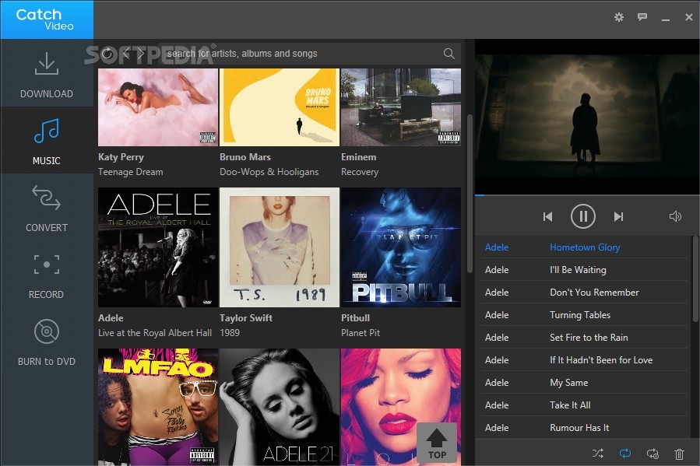Click the video preview area
Image resolution: width=700 pixels, height=466 pixels.
(x=588, y=117)
